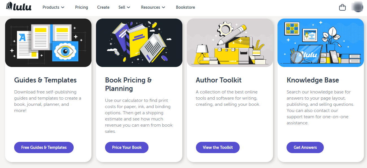
Task: Click the Free Guides & Templates button
Action: [44, 147]
